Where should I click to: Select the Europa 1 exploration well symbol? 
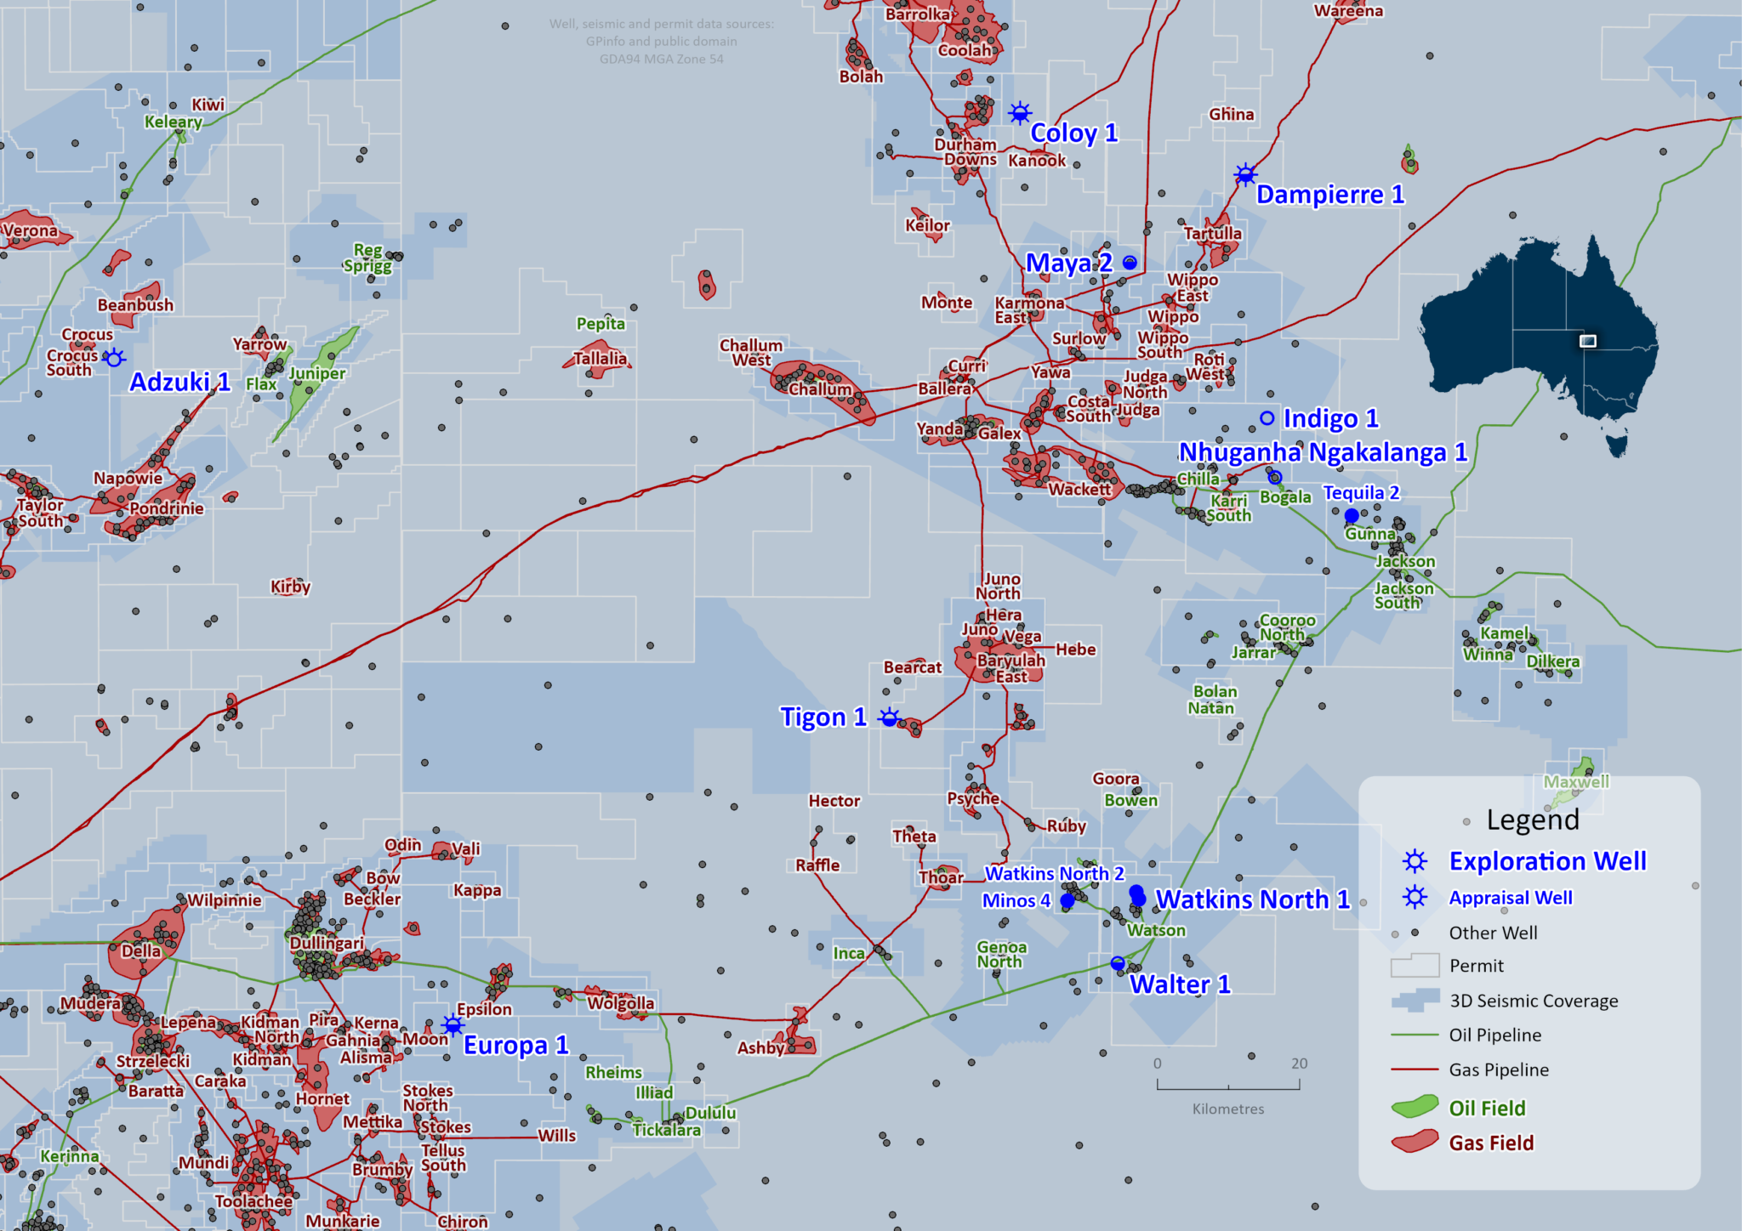click(x=451, y=1027)
